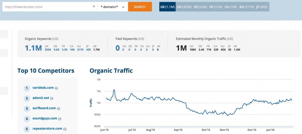Screen dimensions: 302x134
Task: Click the Top 10 Competitors heading
Action: tap(46, 71)
